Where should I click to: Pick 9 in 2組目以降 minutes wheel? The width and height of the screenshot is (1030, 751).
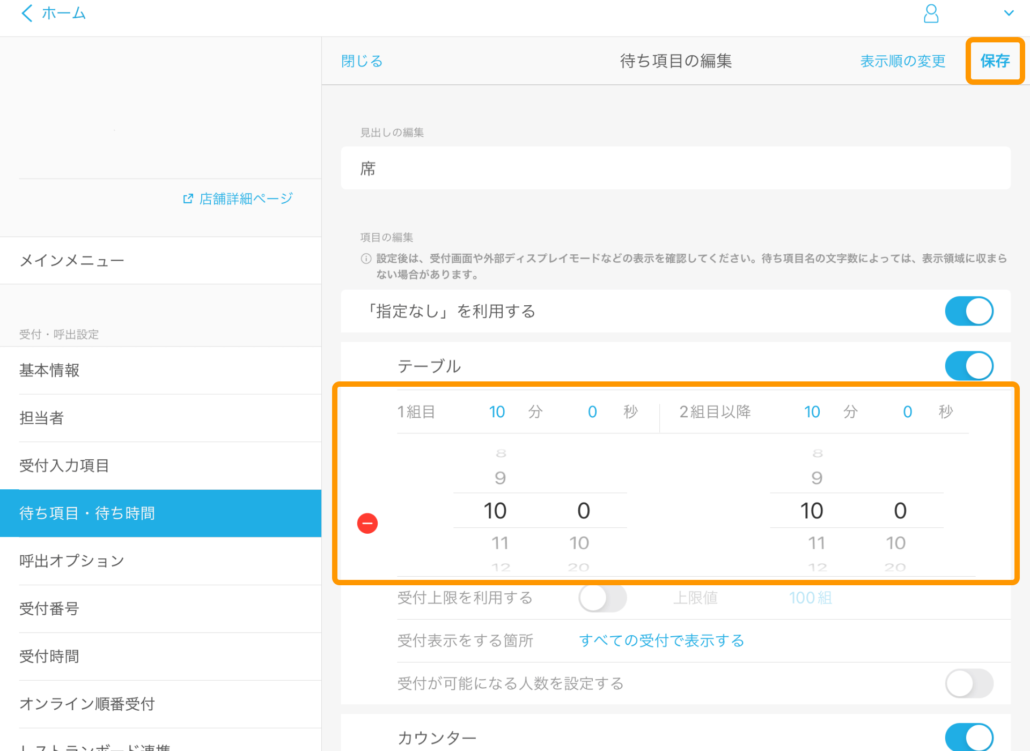coord(816,478)
